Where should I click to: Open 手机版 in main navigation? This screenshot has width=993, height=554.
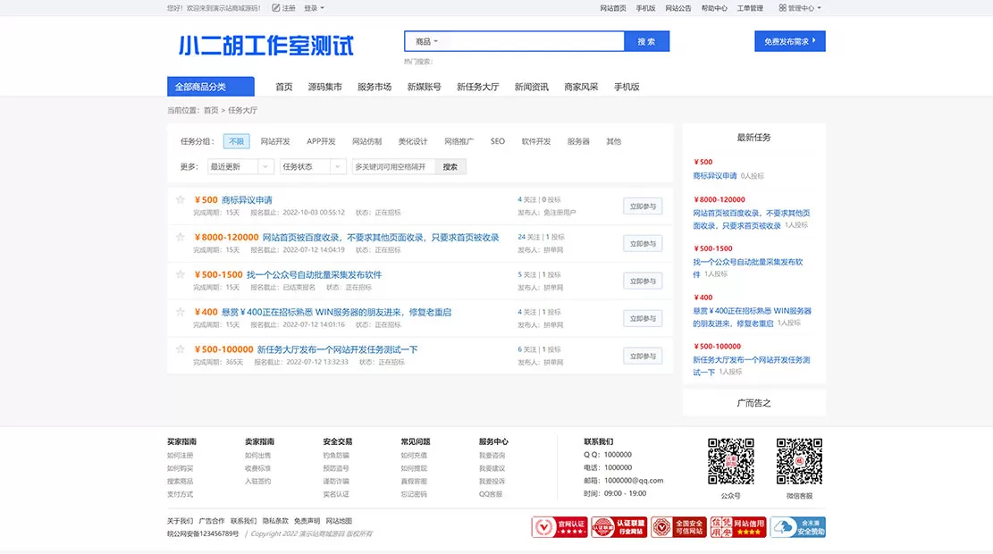pos(627,87)
